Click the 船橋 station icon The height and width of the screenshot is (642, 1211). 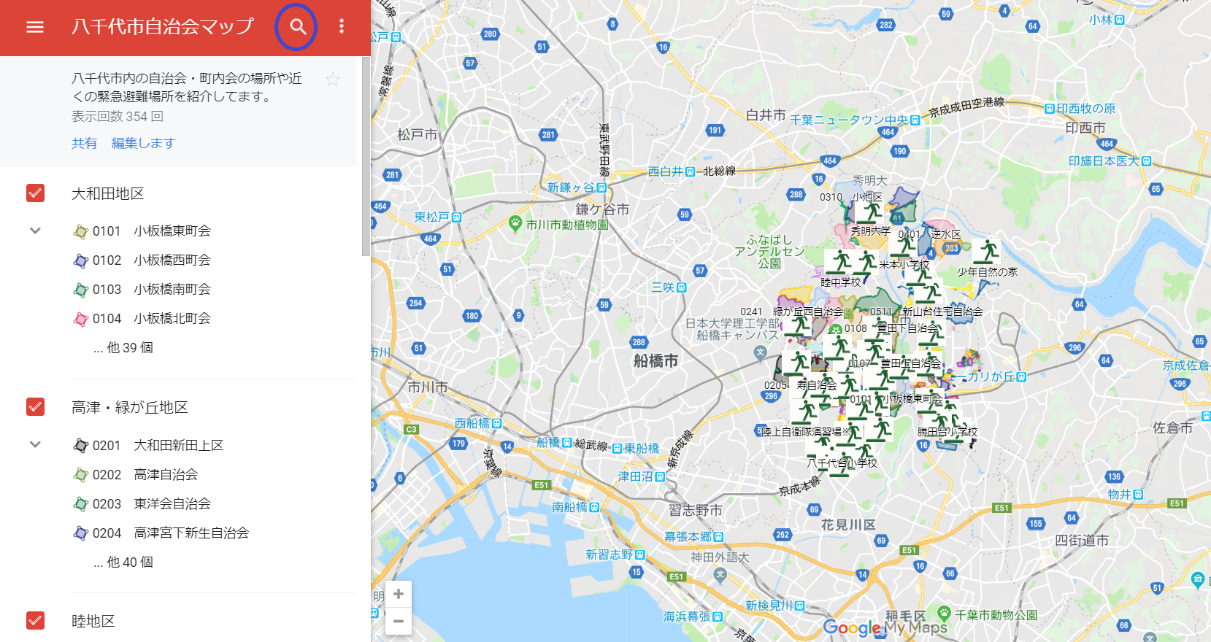pyautogui.click(x=566, y=442)
